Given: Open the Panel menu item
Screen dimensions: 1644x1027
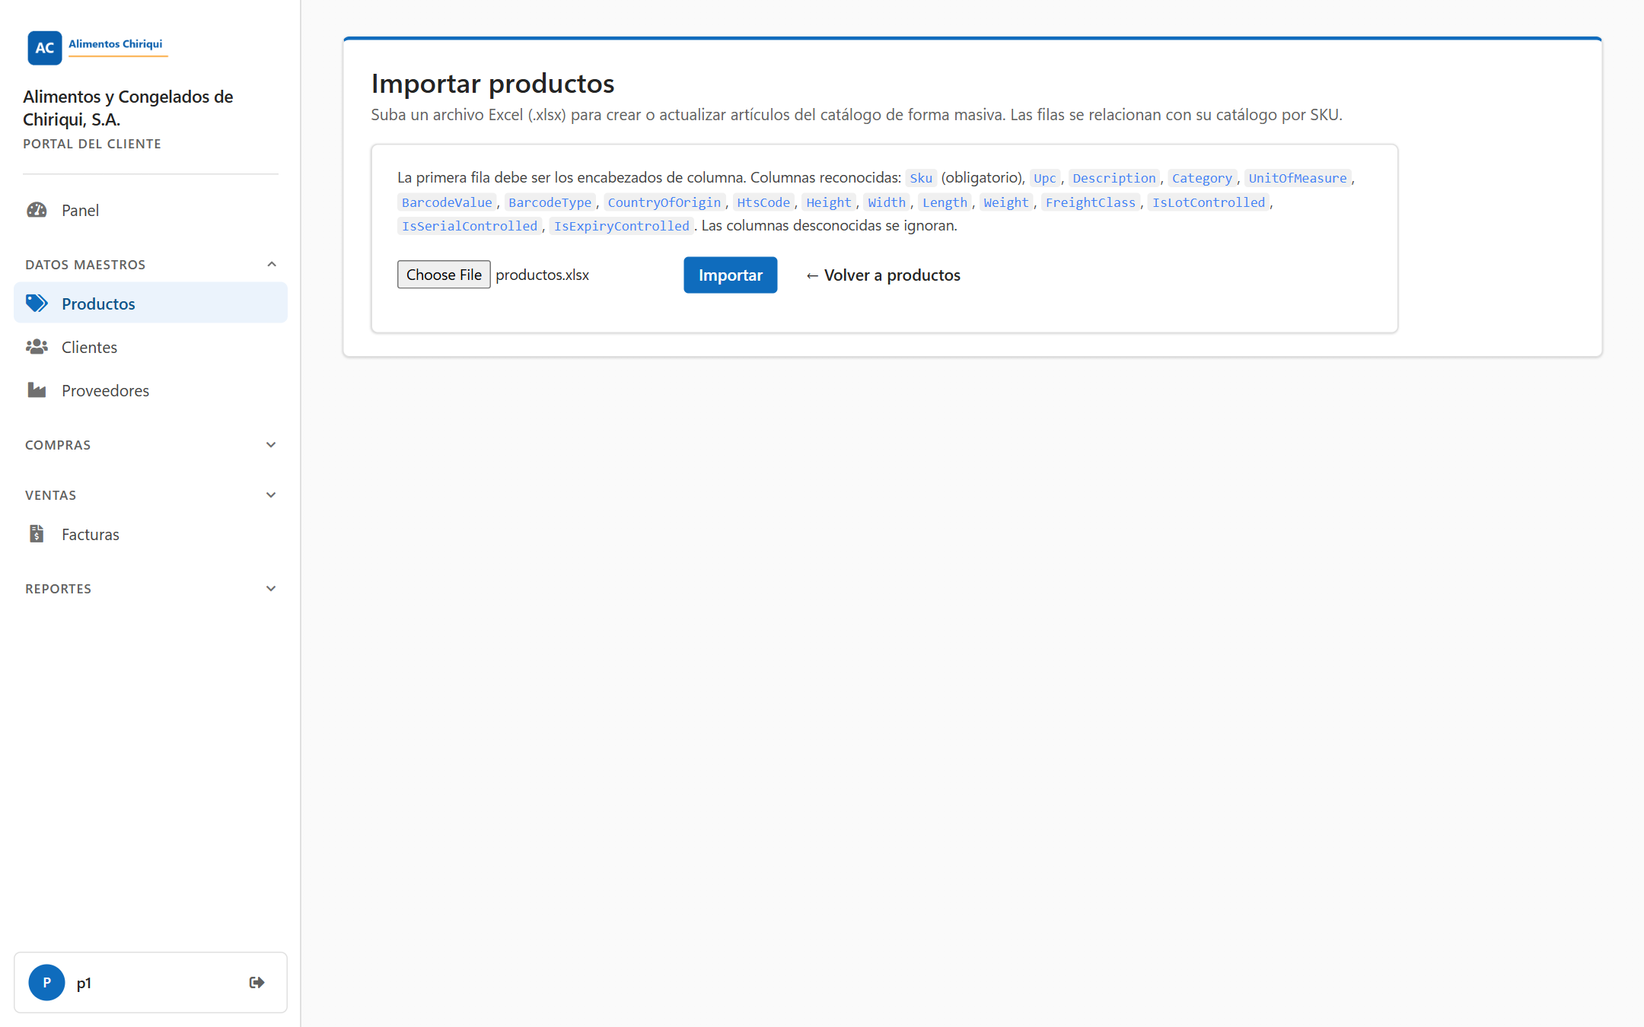Looking at the screenshot, I should pyautogui.click(x=151, y=210).
